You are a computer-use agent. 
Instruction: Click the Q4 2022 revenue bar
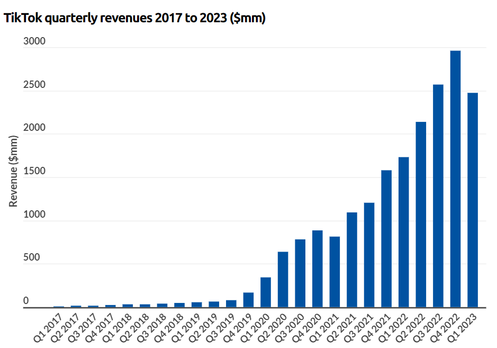point(455,179)
